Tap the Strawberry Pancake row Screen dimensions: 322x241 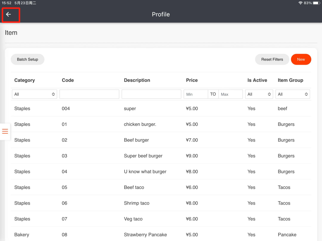tap(145, 235)
